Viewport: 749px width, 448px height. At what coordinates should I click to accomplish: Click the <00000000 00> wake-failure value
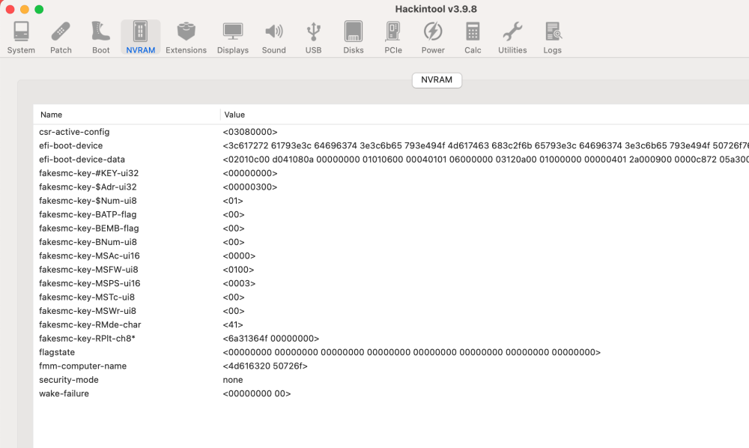click(x=256, y=394)
